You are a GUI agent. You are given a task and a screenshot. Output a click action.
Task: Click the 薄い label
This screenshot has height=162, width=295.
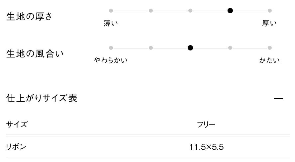pyautogui.click(x=111, y=23)
